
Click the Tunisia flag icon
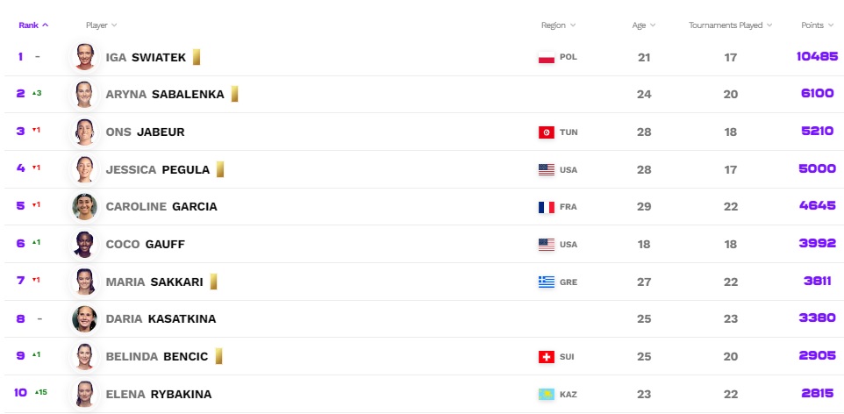click(x=546, y=132)
